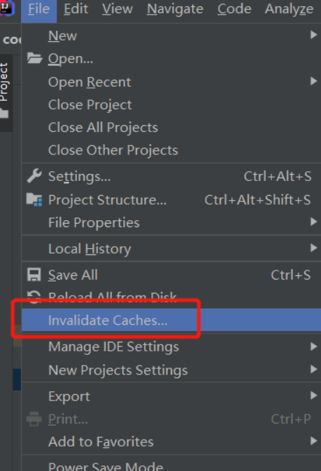The width and height of the screenshot is (321, 471).
Task: Click the greyed-out printer icon
Action: tap(34, 419)
